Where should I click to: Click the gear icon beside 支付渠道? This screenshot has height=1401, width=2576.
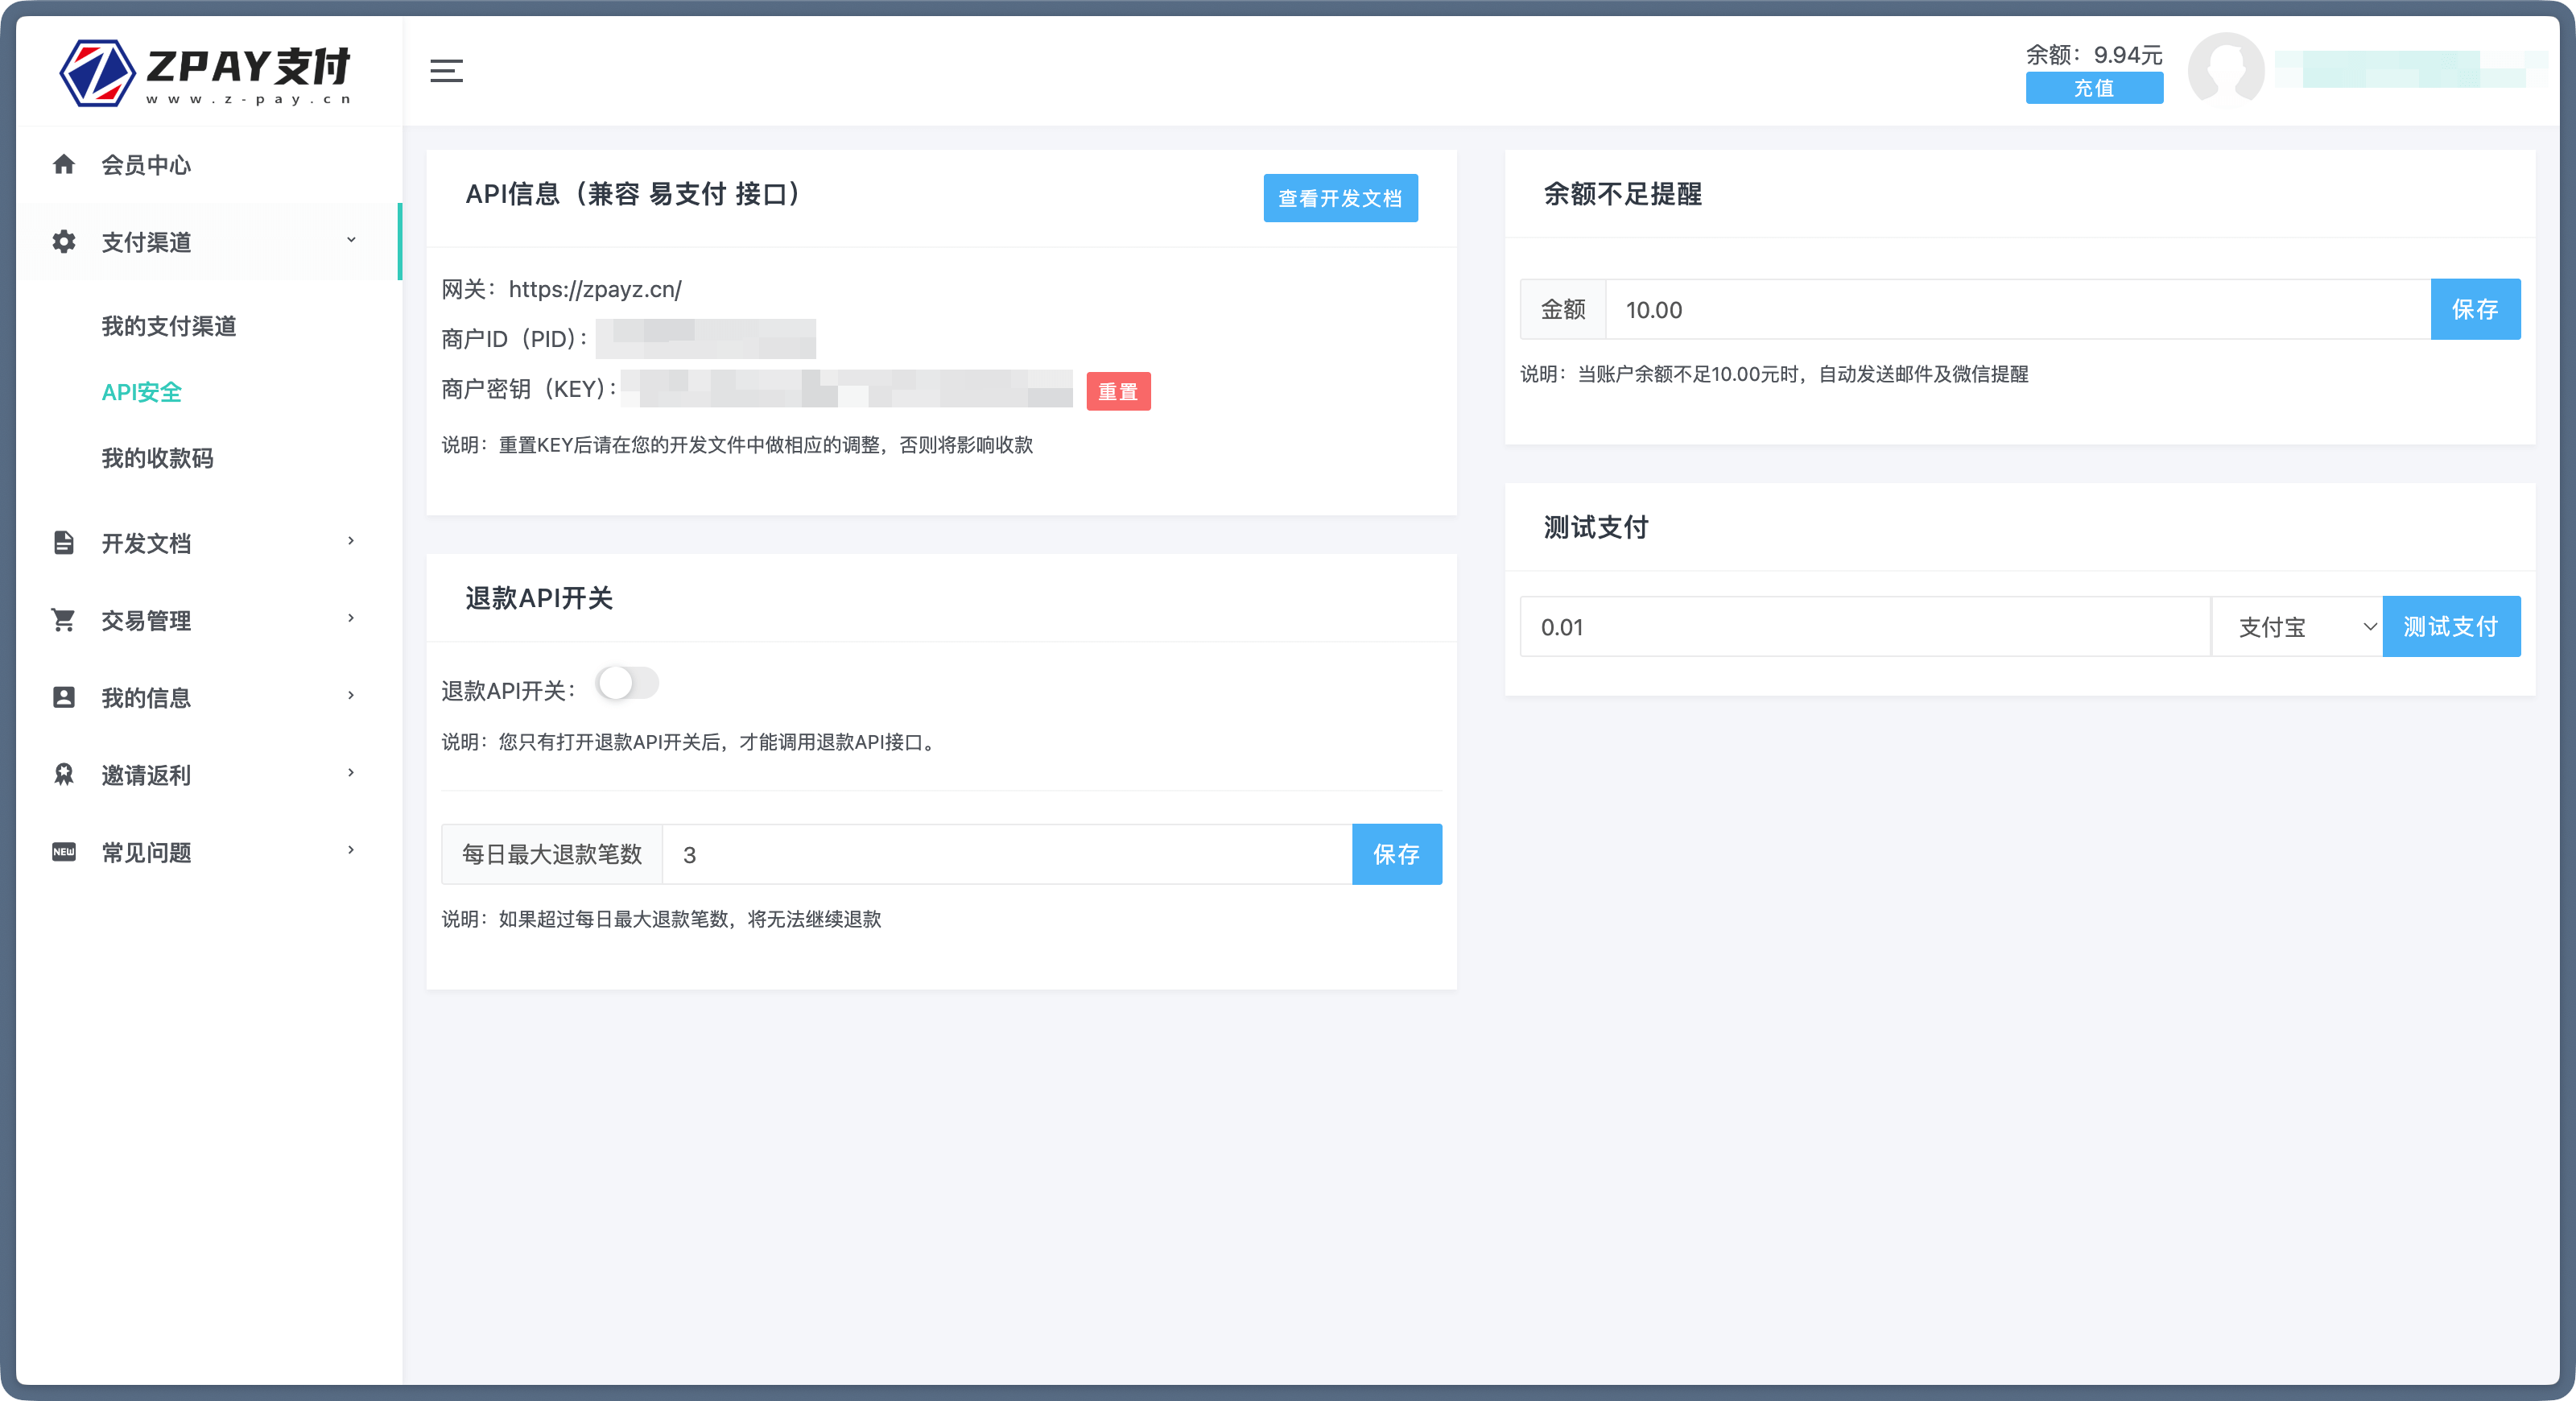64,242
